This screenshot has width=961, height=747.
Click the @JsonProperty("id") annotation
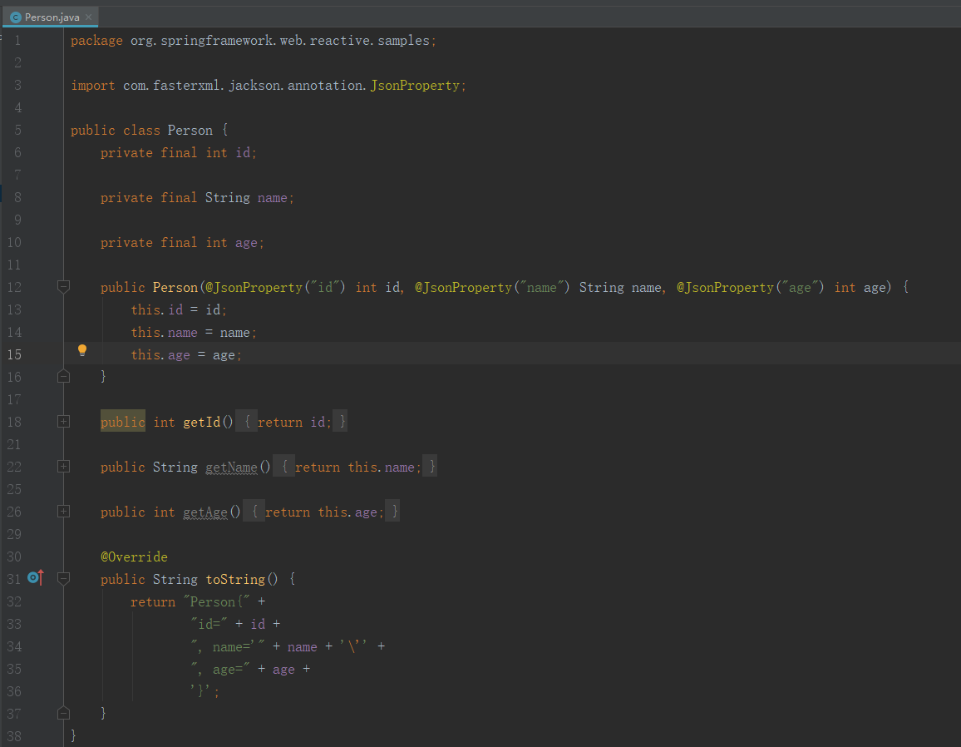tap(275, 287)
